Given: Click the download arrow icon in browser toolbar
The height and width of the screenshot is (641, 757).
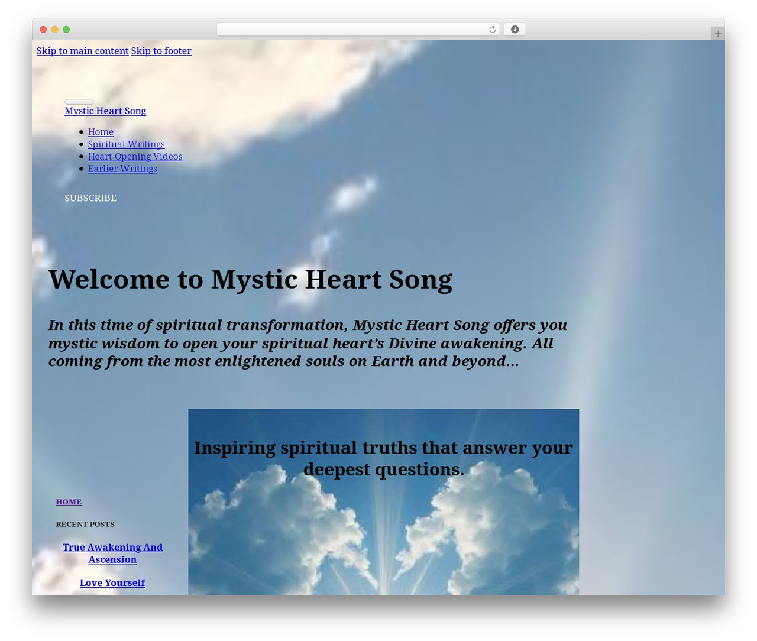Looking at the screenshot, I should coord(515,30).
